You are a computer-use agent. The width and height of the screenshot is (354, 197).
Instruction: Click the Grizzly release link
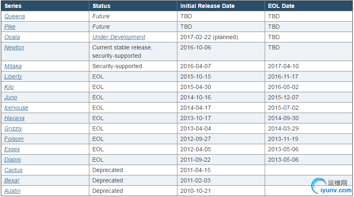(13, 128)
